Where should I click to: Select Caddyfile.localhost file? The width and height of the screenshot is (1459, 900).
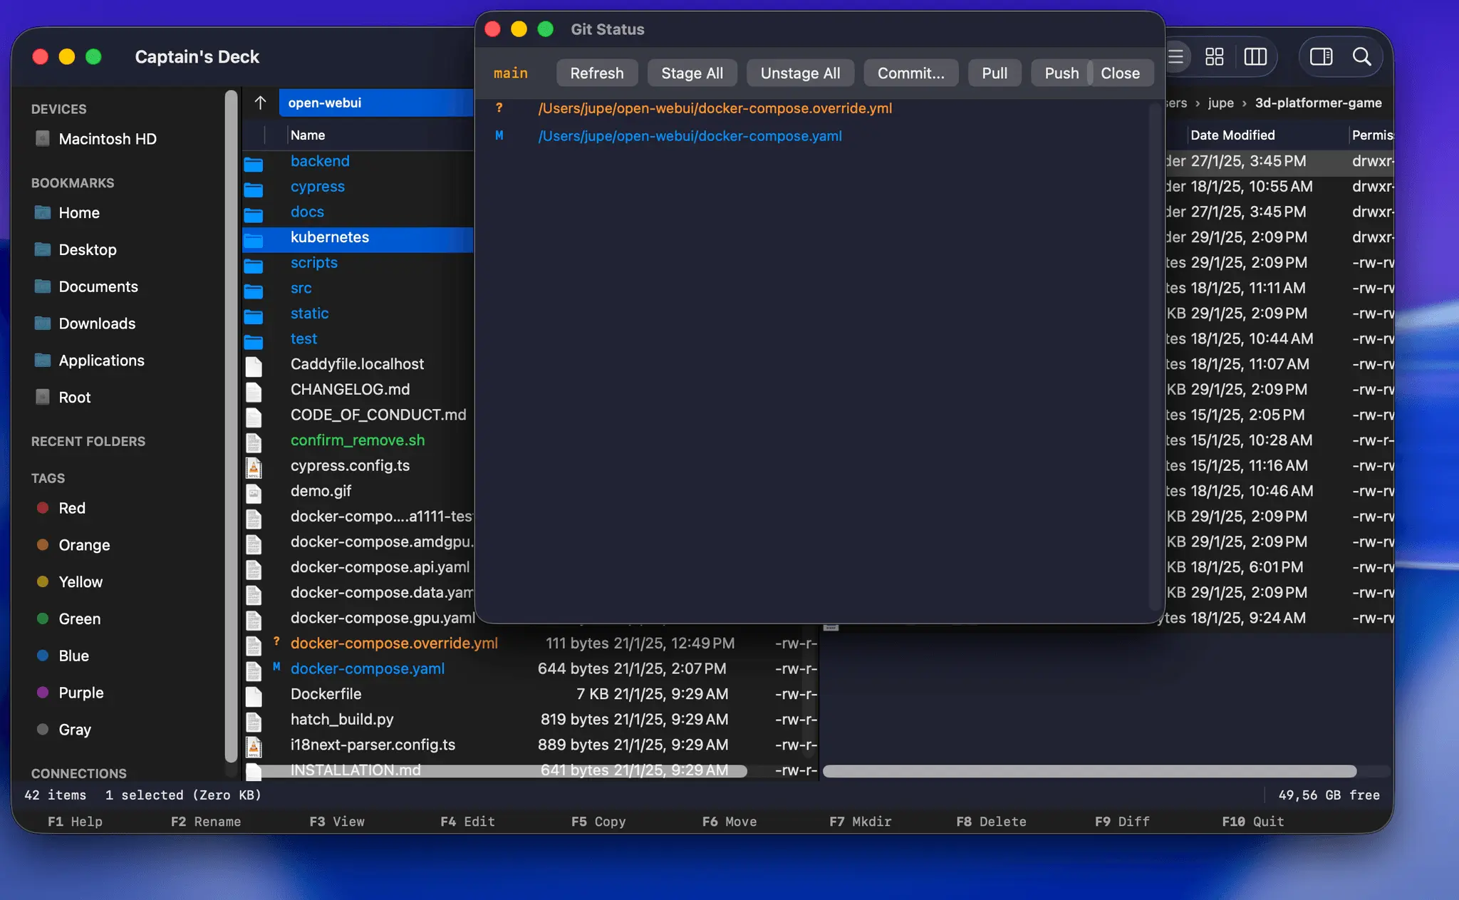click(357, 364)
